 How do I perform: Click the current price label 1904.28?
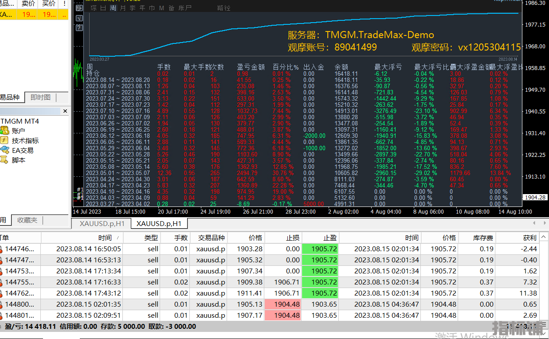pyautogui.click(x=535, y=198)
